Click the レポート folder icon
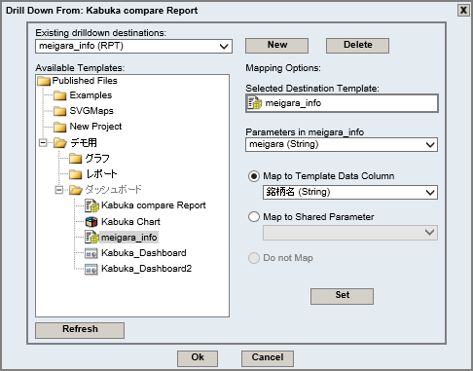The height and width of the screenshot is (371, 473). coord(76,173)
